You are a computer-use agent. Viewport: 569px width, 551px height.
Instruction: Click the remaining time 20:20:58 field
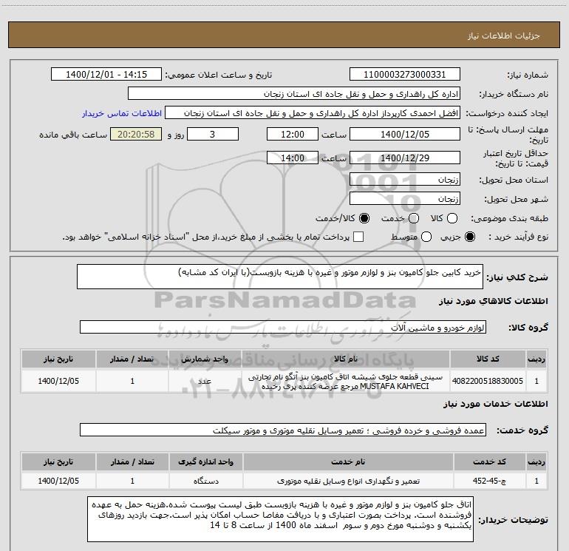(136, 134)
